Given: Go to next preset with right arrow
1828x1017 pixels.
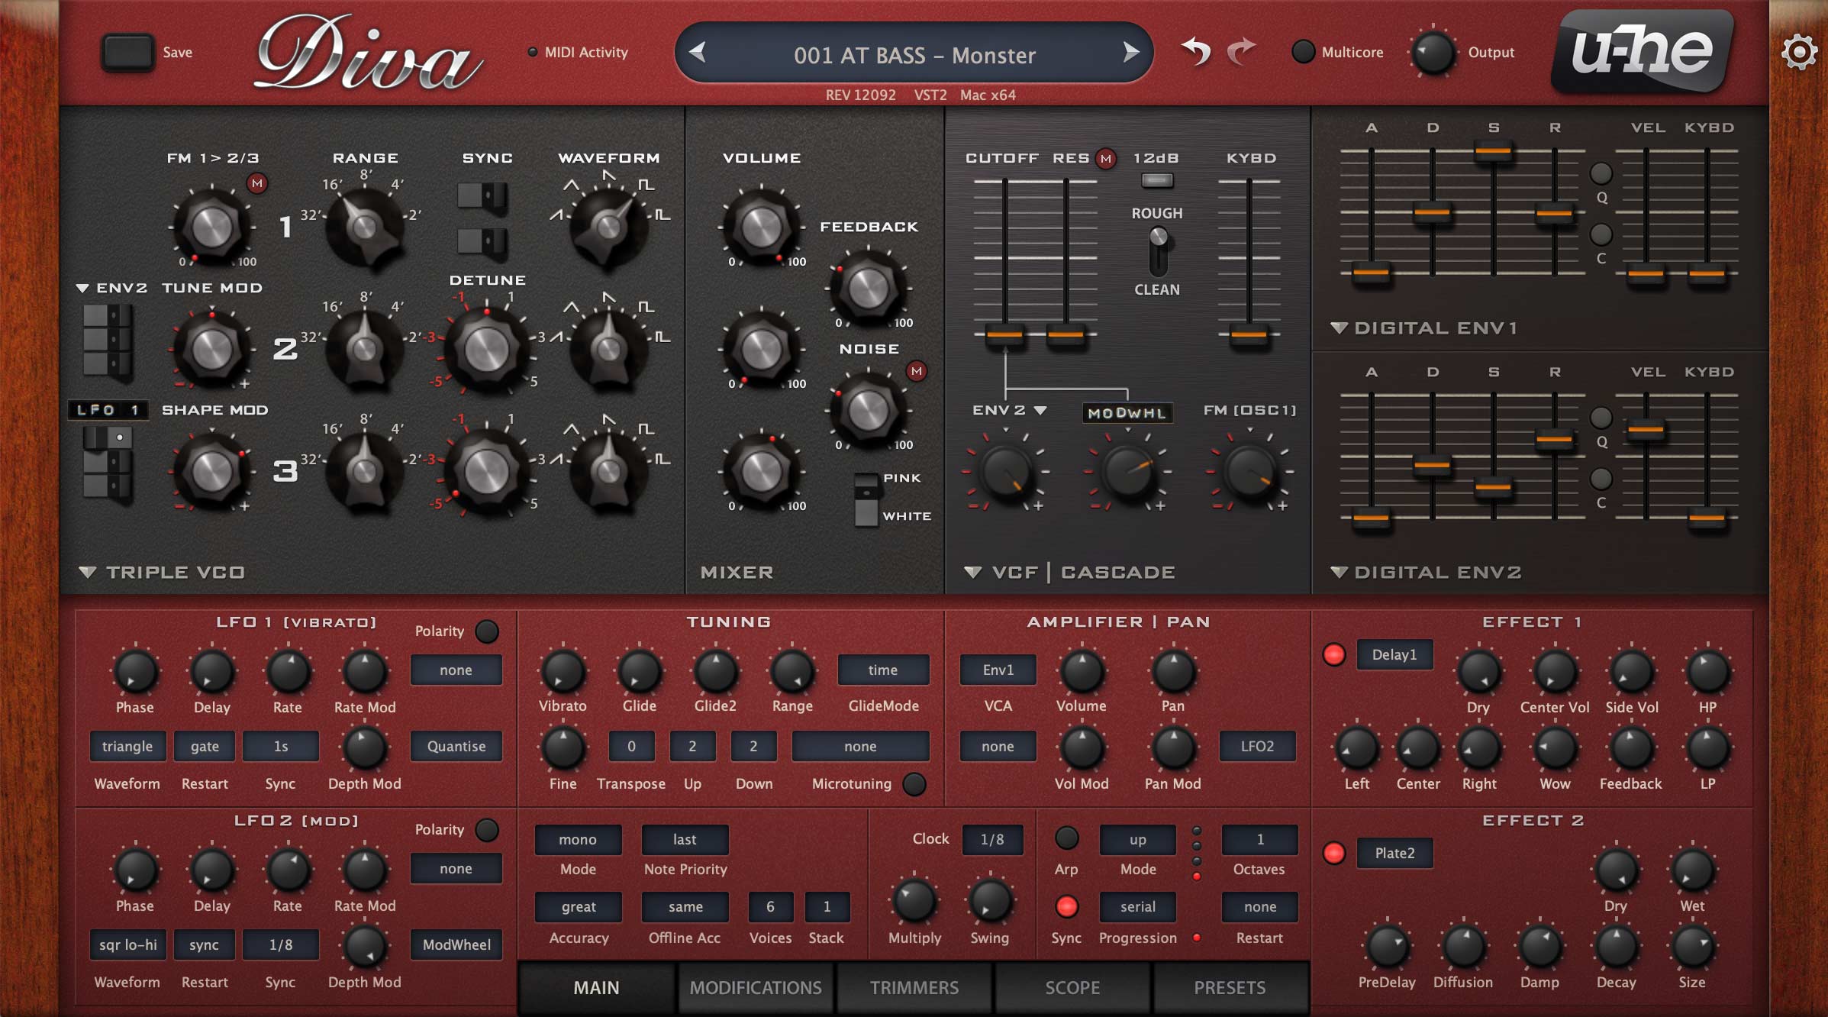Looking at the screenshot, I should 1130,53.
